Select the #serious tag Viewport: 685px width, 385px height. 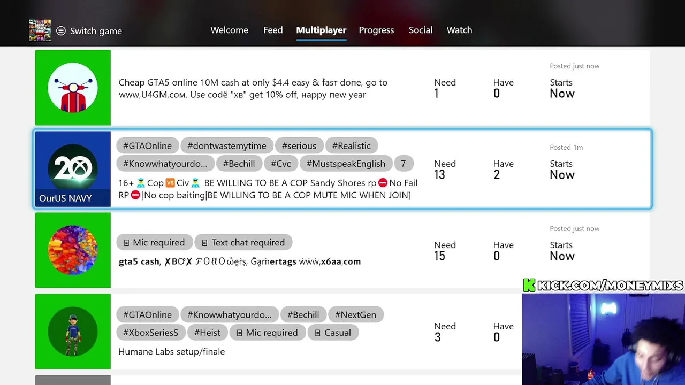point(299,146)
